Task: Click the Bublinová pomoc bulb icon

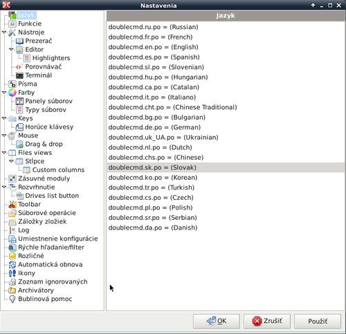Action: (12, 299)
